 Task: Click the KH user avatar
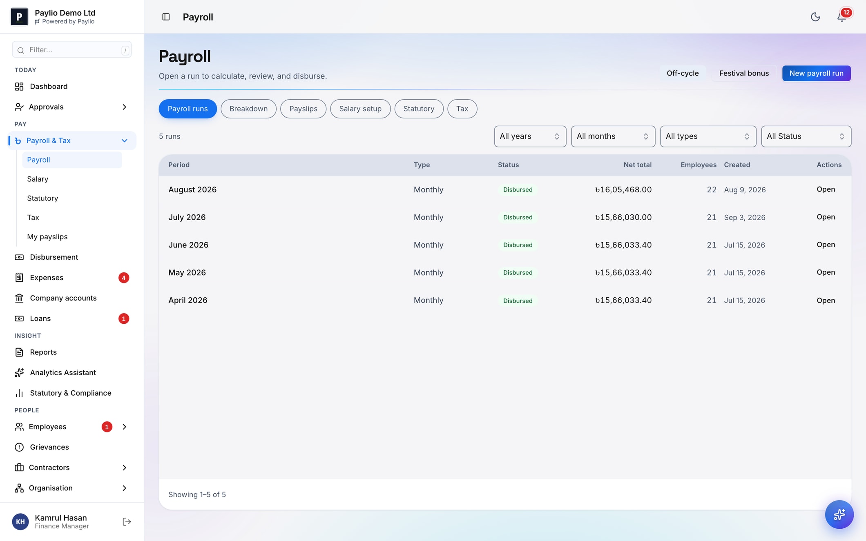20,521
